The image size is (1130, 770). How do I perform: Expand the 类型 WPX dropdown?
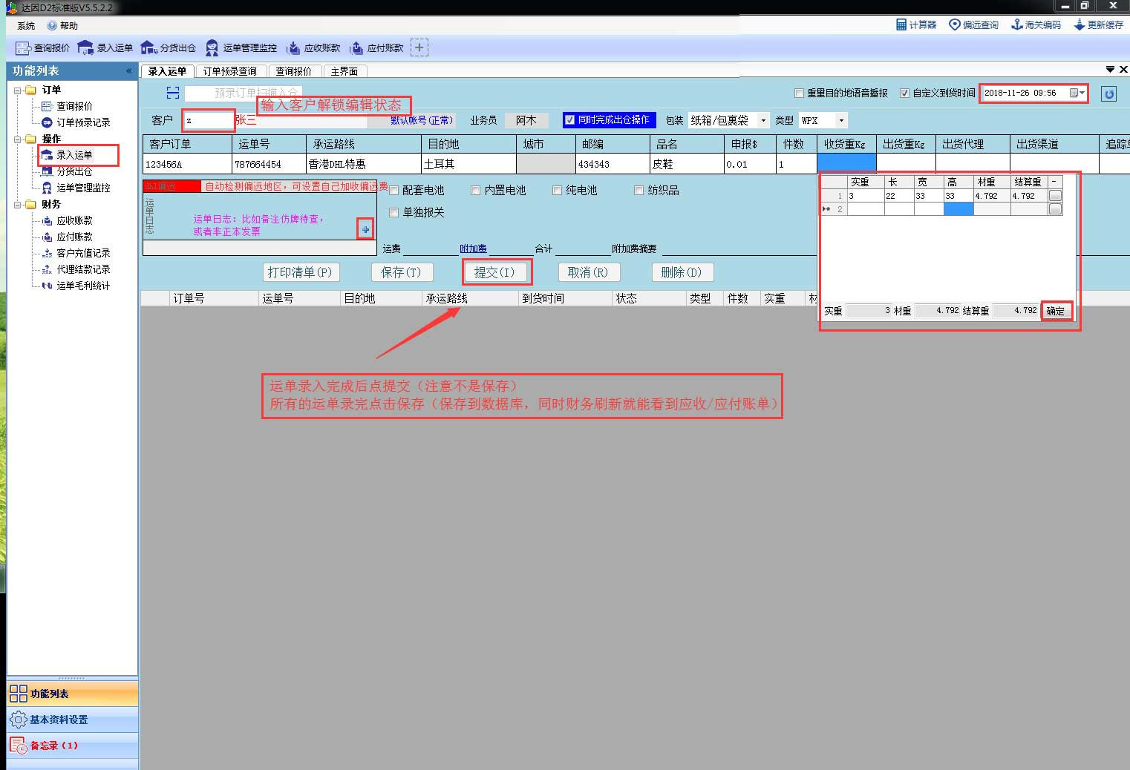(x=841, y=120)
